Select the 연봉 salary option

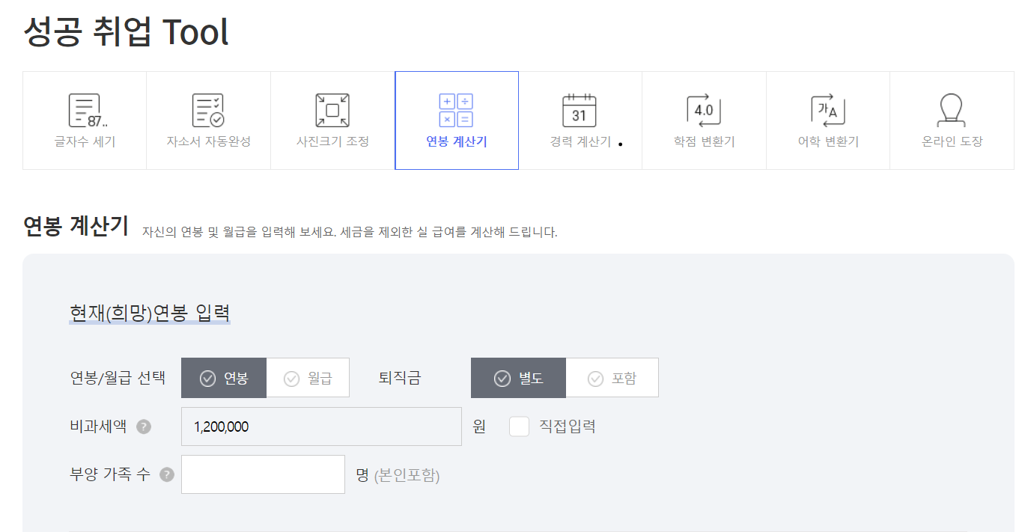pyautogui.click(x=222, y=377)
